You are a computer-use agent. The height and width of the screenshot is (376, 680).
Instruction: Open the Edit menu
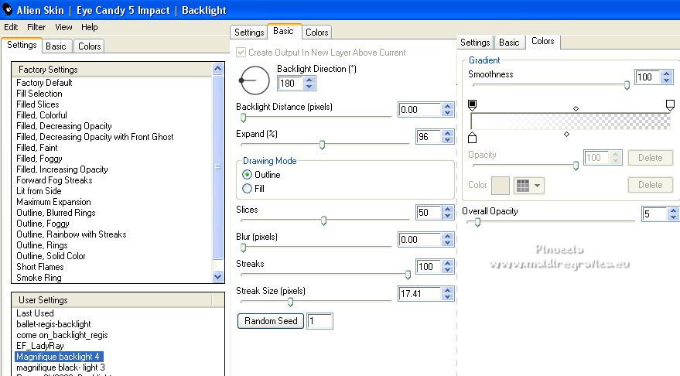click(x=11, y=27)
